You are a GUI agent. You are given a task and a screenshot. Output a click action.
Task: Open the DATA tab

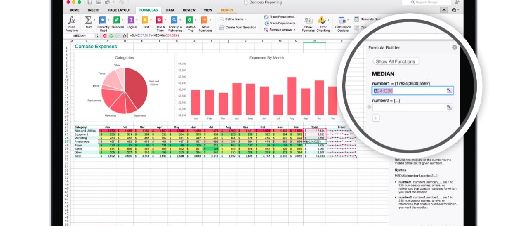170,10
